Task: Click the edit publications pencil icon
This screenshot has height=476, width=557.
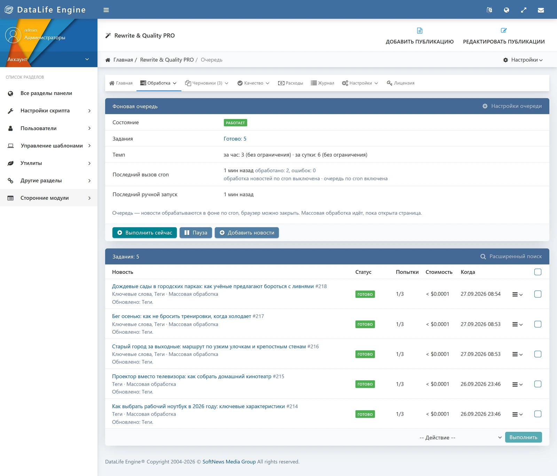Action: click(504, 31)
